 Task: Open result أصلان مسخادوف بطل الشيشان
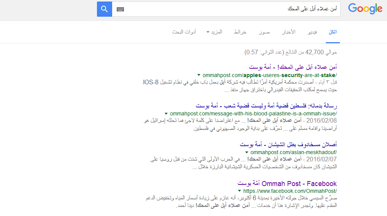click(288, 144)
